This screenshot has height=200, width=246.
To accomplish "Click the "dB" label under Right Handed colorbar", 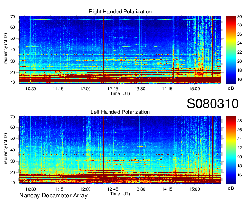I will click(231, 88).
